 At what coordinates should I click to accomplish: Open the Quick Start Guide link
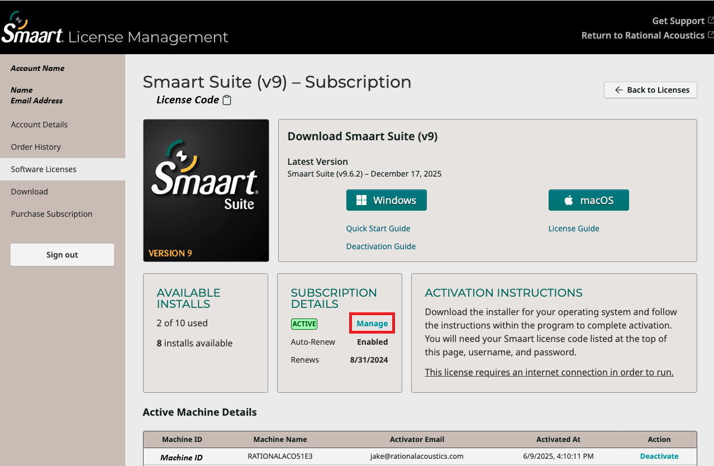[378, 229]
